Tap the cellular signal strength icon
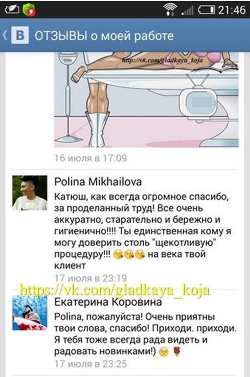 pyautogui.click(x=187, y=11)
